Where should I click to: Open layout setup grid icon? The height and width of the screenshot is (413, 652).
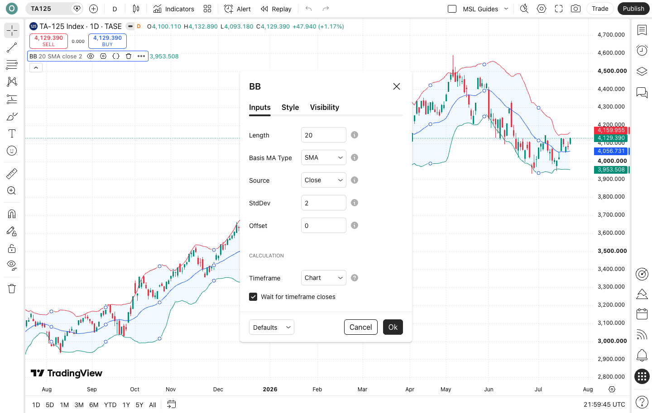(x=207, y=9)
